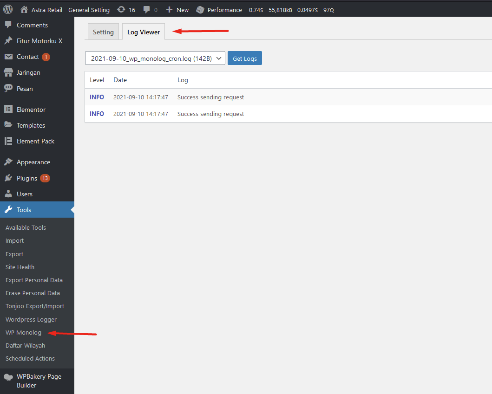This screenshot has height=394, width=492.
Task: Open the Performance menu in the admin bar
Action: pos(225,10)
